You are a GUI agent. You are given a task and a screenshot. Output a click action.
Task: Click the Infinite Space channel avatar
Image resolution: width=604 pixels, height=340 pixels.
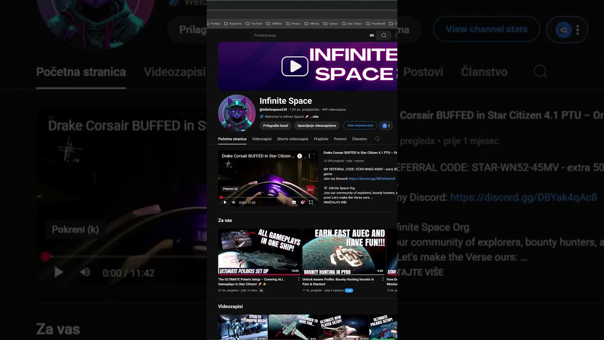tap(237, 113)
